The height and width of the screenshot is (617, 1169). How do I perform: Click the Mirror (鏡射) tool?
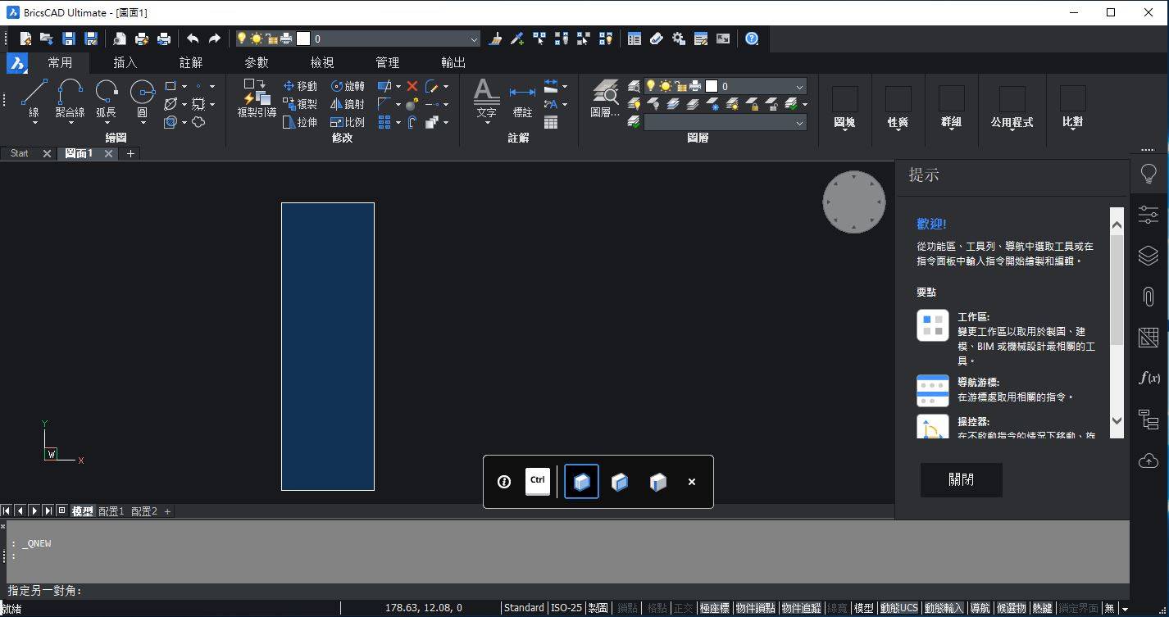[x=348, y=104]
